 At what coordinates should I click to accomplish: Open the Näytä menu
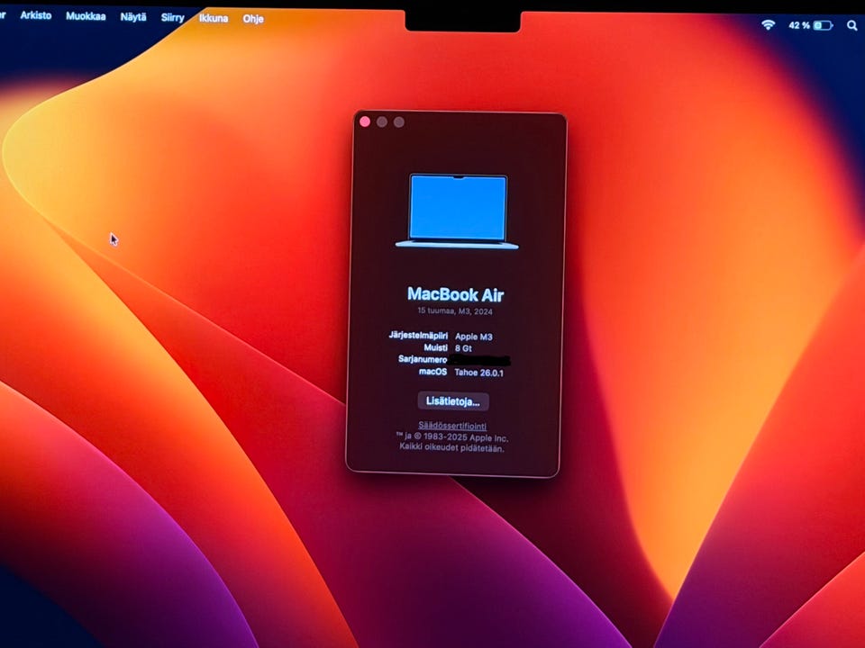tap(133, 17)
